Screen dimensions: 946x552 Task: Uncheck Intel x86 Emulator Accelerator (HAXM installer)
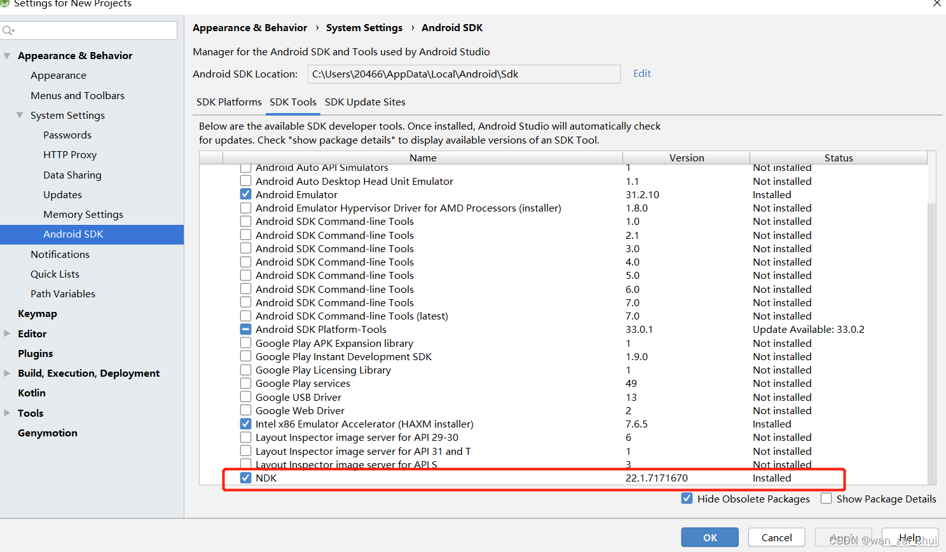(x=245, y=424)
